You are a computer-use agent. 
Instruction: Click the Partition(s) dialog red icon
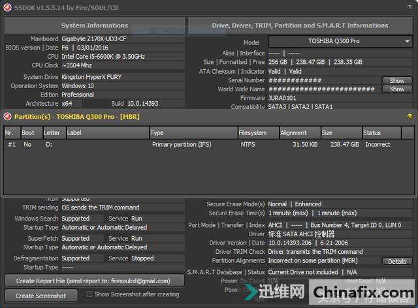[7, 116]
